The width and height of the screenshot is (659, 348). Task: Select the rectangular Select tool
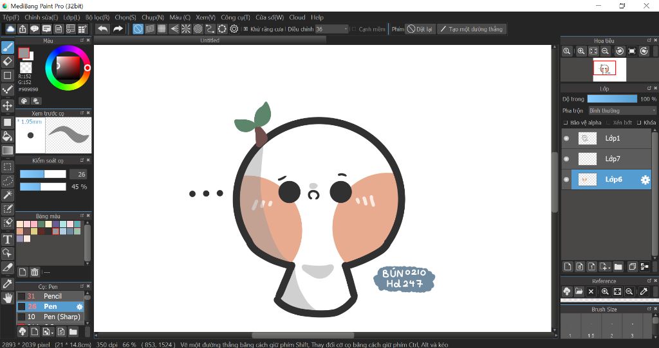point(8,167)
